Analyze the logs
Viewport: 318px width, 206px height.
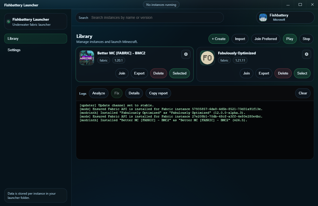[98, 93]
